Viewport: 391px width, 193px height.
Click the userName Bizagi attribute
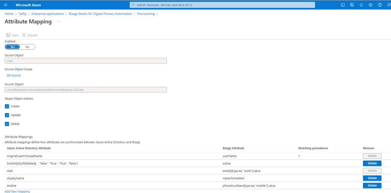tap(229, 156)
